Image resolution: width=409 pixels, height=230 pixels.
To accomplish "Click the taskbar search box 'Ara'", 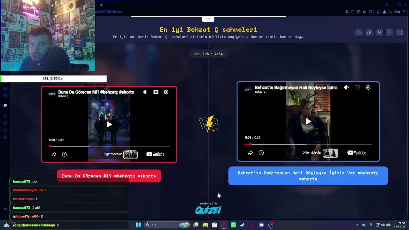I will (x=167, y=225).
